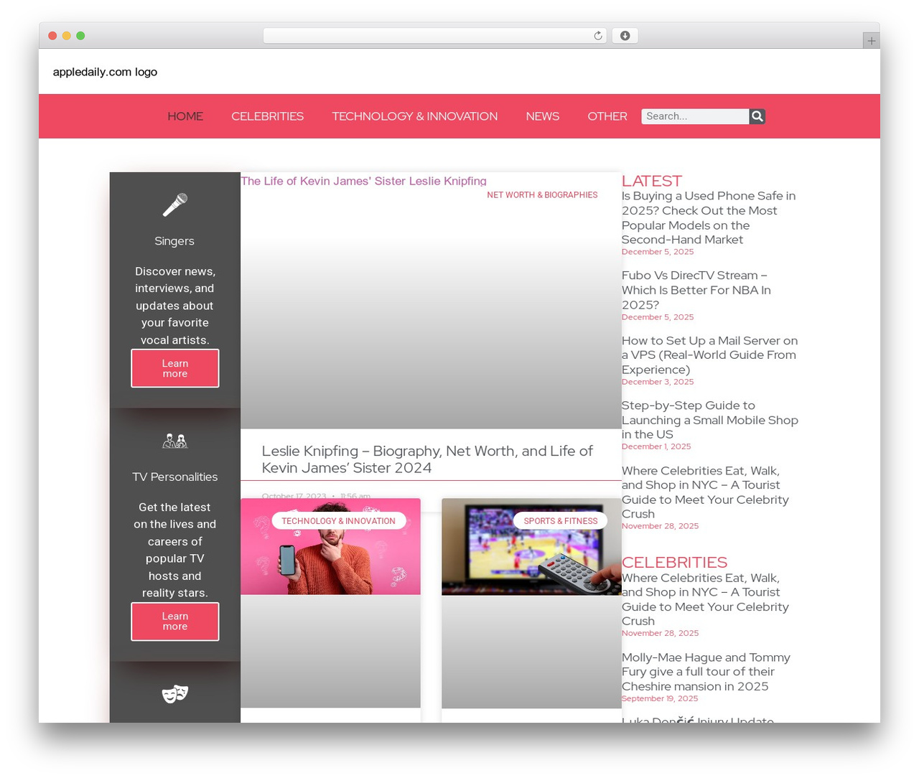Open the CELEBRITIES navigation item
Viewport: 919px width, 778px height.
267,116
